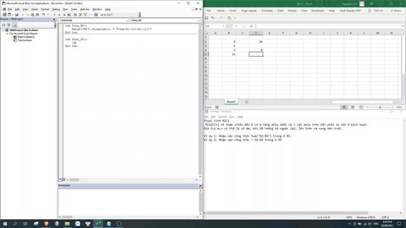Add a new sheet with the plus icon
The width and height of the screenshot is (406, 228).
247,102
